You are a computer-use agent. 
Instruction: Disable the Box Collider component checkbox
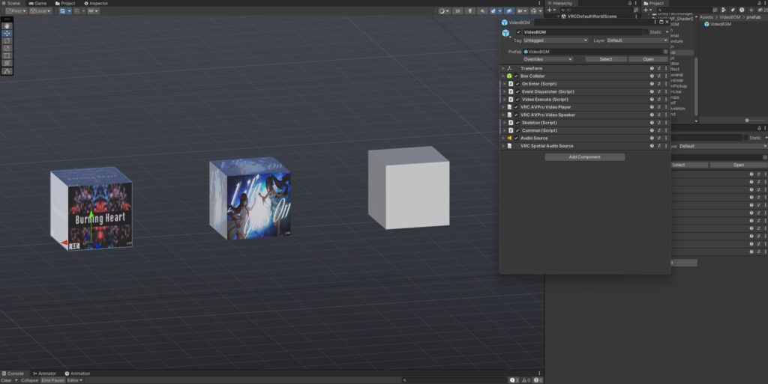pos(516,76)
